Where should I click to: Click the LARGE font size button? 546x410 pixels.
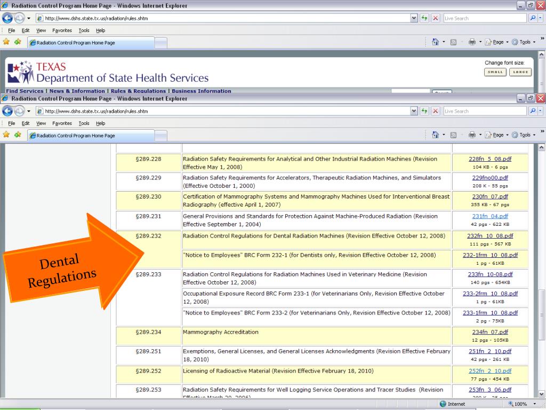(x=520, y=72)
